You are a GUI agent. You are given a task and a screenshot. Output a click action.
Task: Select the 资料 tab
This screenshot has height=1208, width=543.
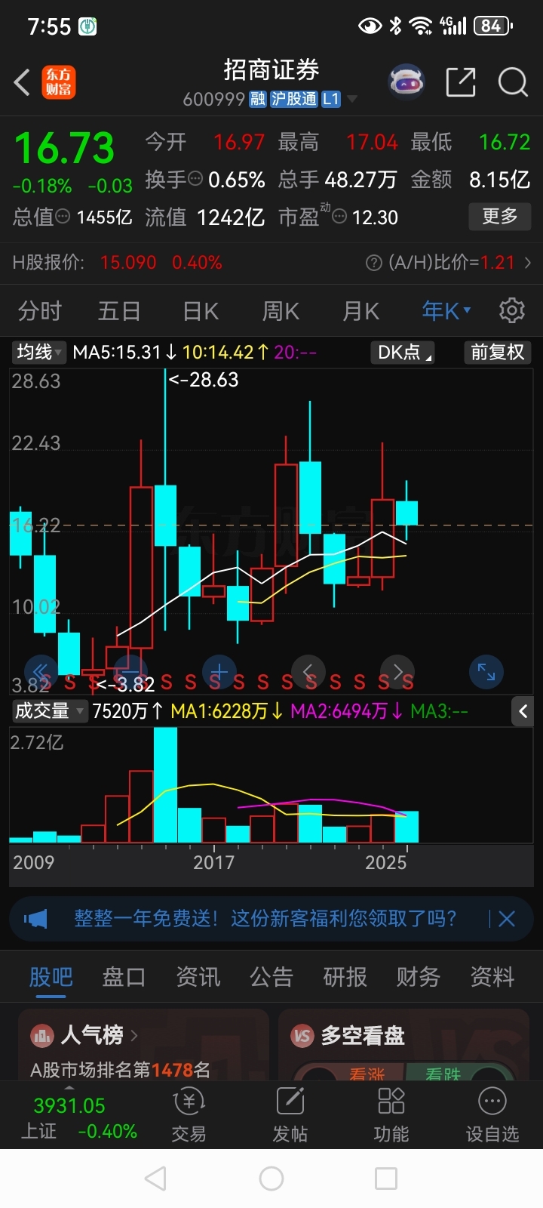492,977
